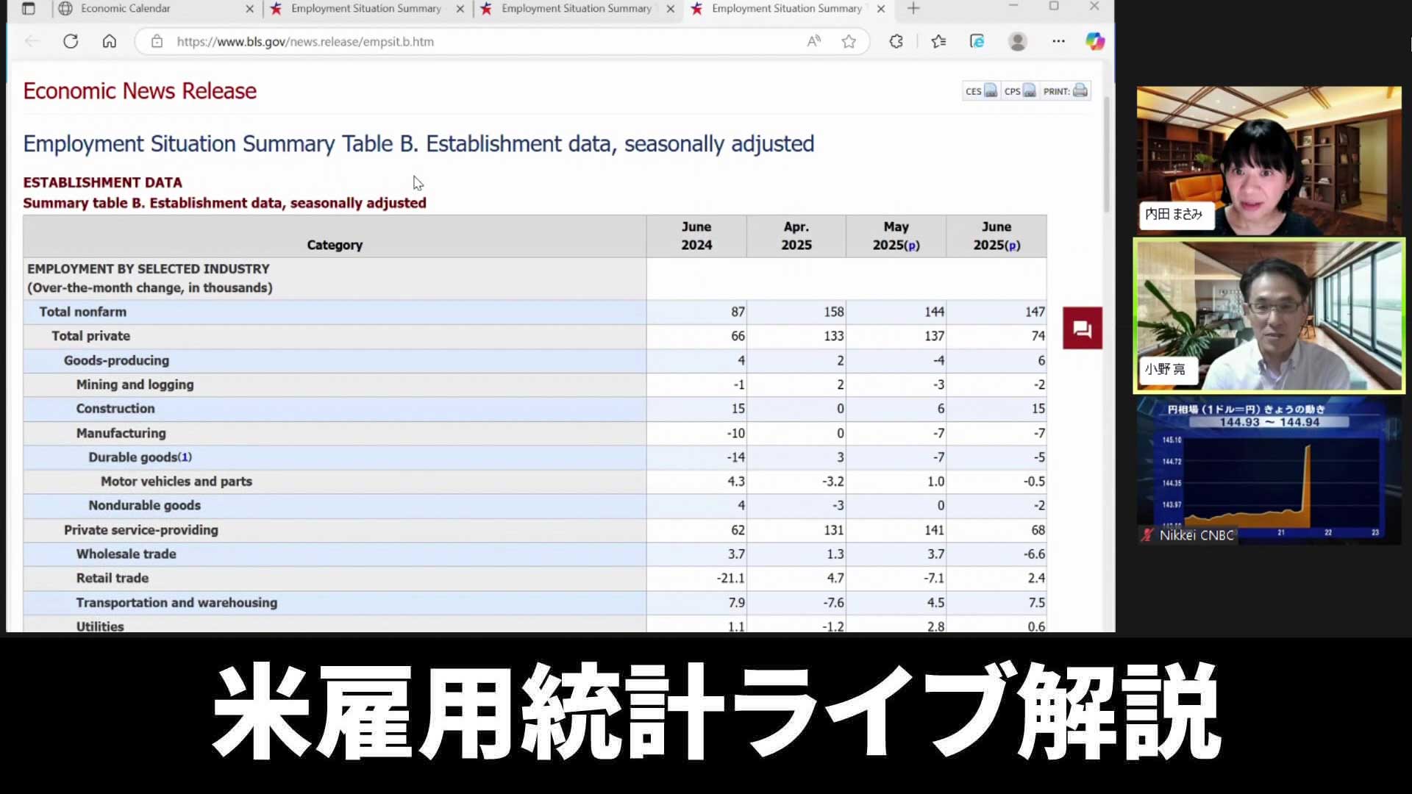This screenshot has width=1412, height=794.
Task: Close the Economic Calendar tab
Action: coord(249,9)
